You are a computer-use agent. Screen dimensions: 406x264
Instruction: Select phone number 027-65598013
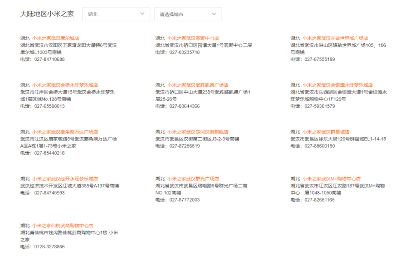pyautogui.click(x=50, y=106)
